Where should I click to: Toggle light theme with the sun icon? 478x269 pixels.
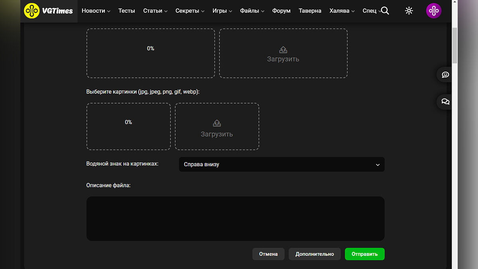pos(409,11)
